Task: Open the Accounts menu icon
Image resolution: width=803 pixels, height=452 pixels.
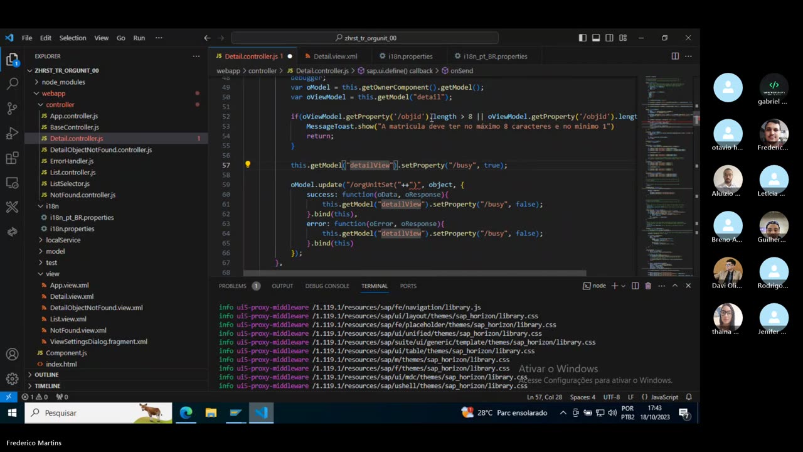Action: [x=12, y=355]
